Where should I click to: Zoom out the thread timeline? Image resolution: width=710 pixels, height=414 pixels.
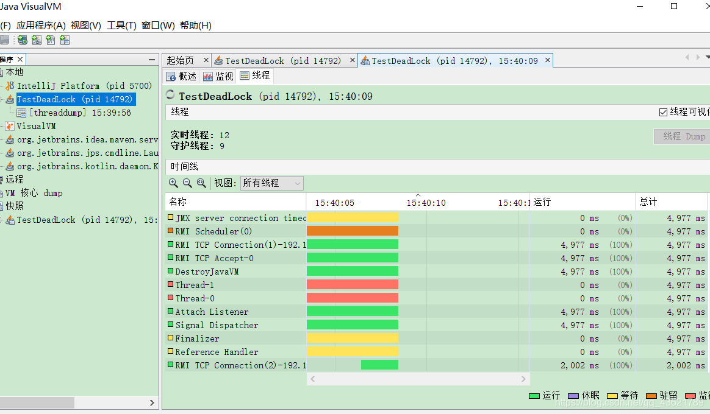pos(187,183)
